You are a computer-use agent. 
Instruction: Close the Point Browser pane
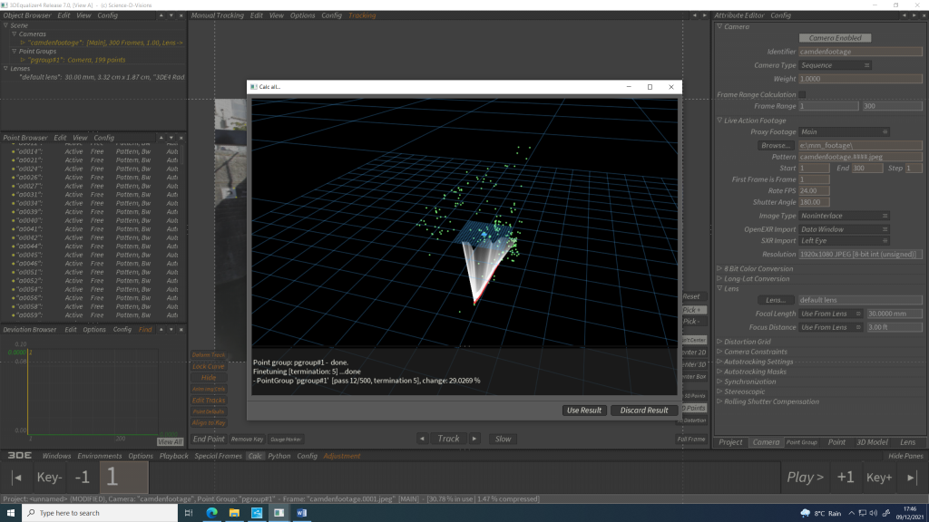[x=181, y=138]
